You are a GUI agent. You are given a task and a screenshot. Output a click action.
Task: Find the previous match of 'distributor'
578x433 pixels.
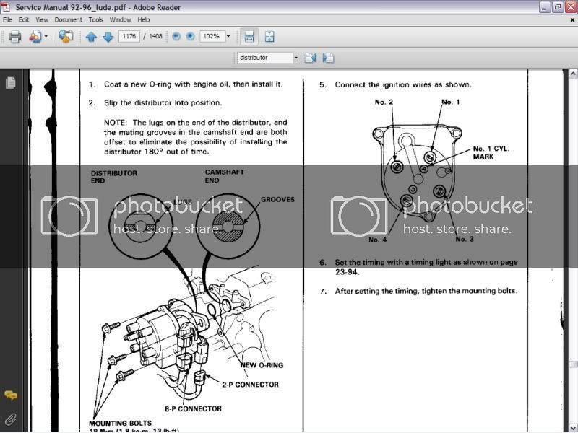311,58
